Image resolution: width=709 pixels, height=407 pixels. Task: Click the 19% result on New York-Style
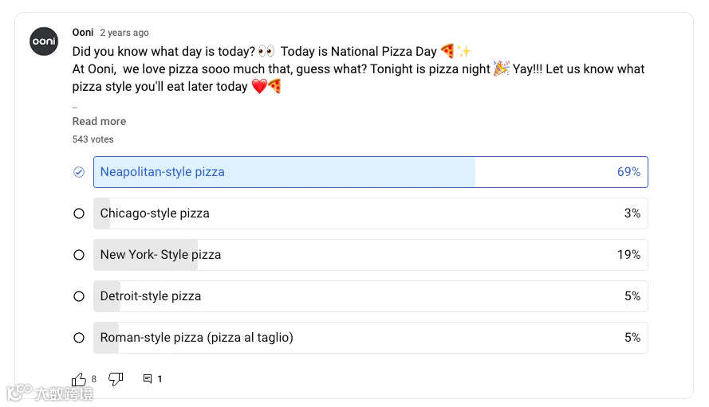point(628,255)
